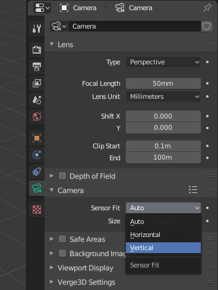
Task: Open the Object Constraints tab
Action: pyautogui.click(x=37, y=171)
